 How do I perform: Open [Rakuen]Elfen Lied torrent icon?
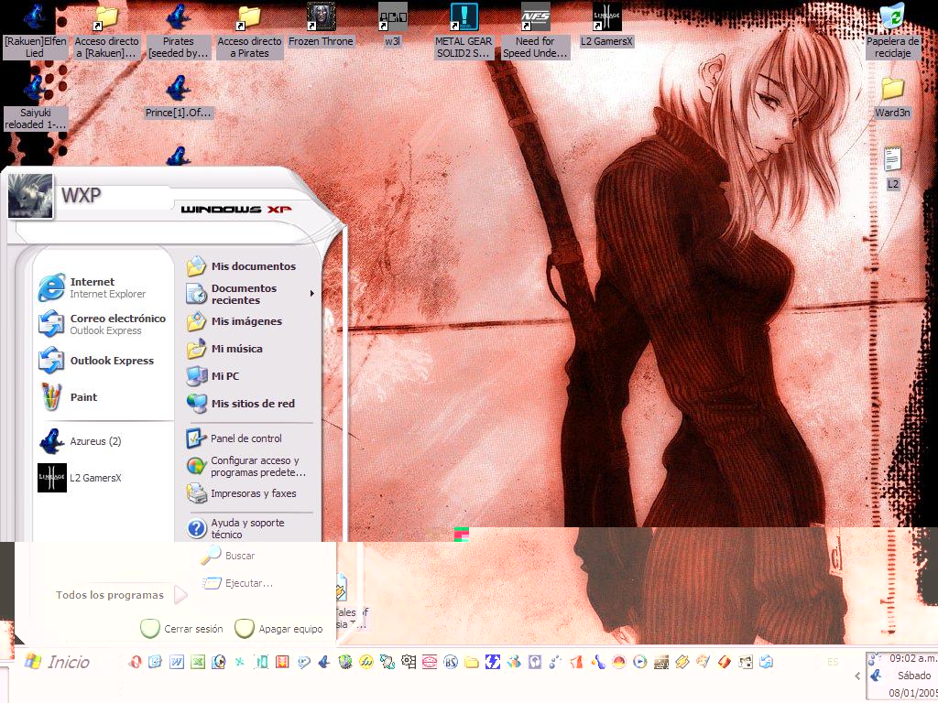[x=36, y=30]
